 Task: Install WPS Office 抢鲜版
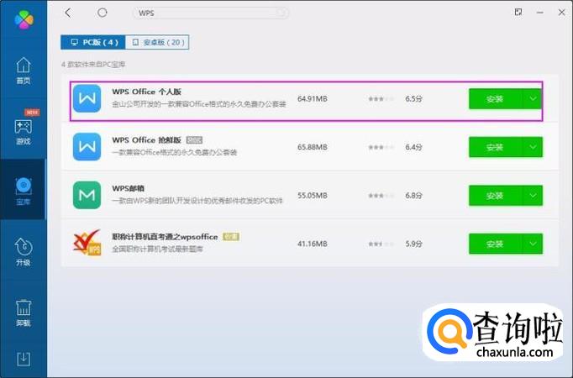coord(495,147)
